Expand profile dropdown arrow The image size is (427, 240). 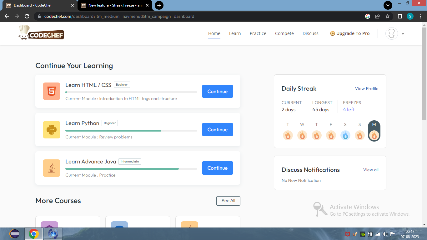[403, 34]
